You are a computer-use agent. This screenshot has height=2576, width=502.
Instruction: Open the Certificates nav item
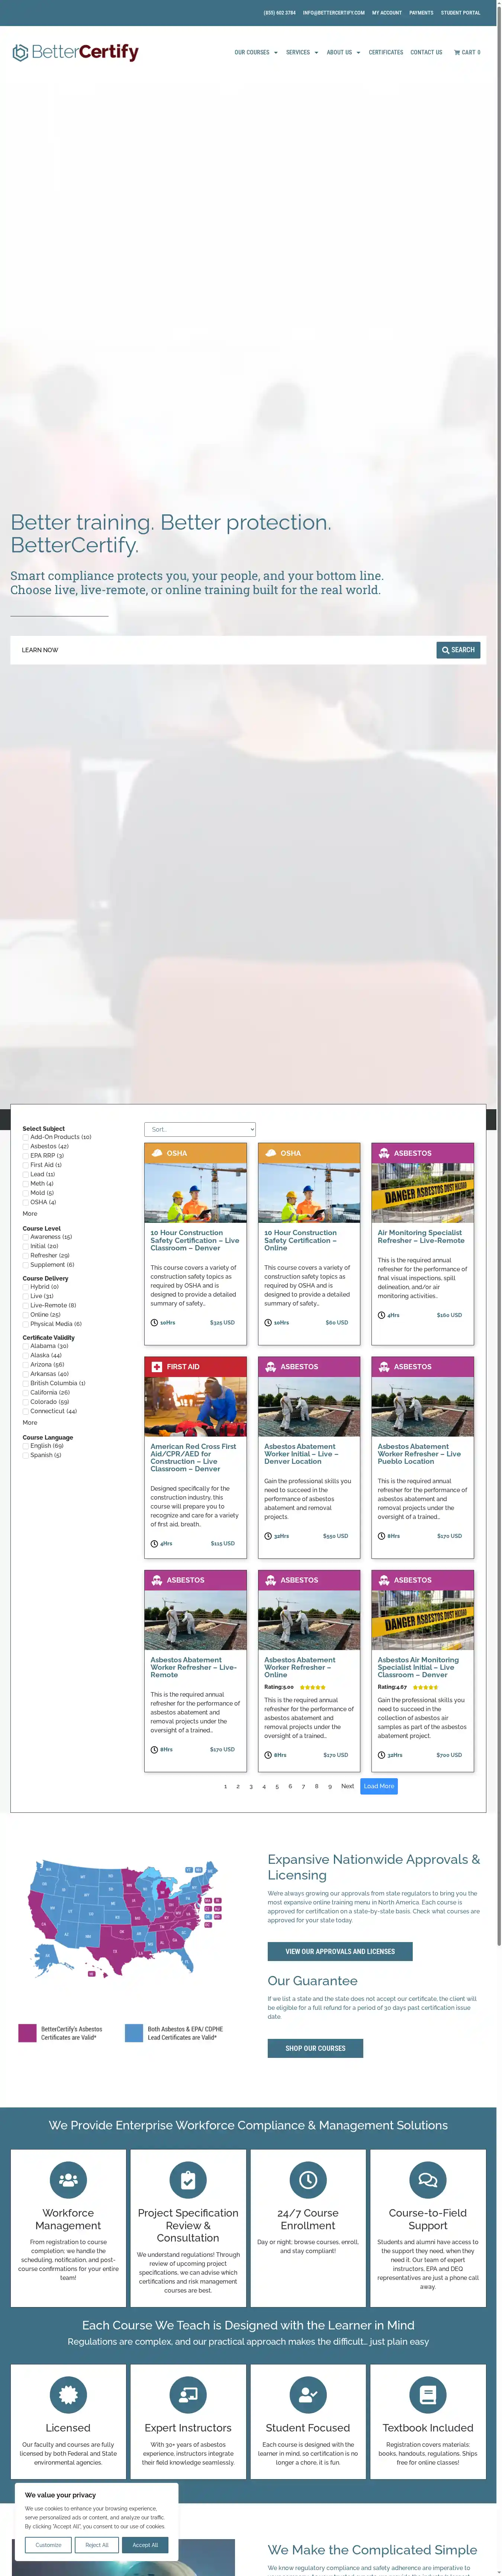pyautogui.click(x=385, y=53)
